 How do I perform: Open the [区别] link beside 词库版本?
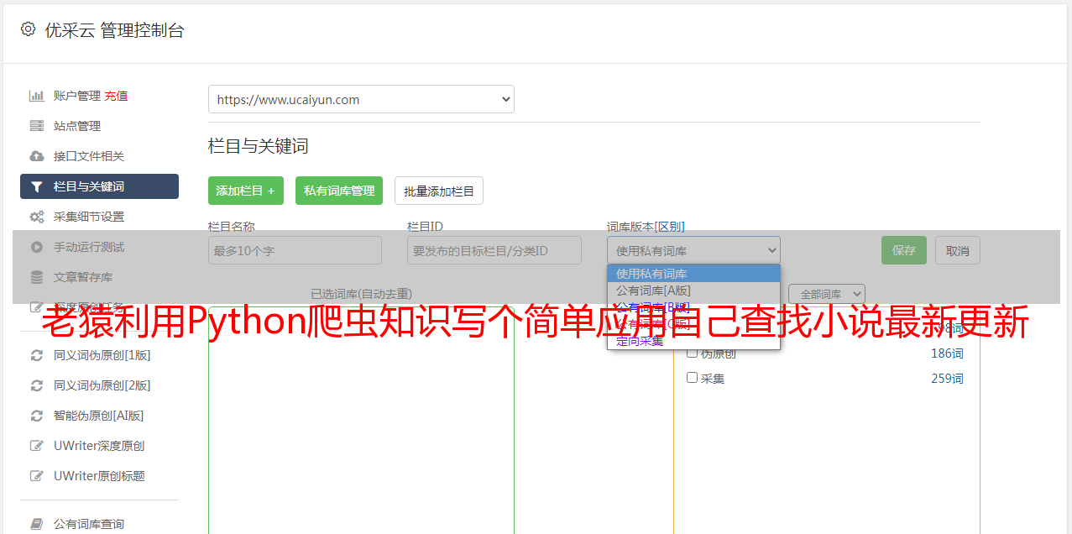pos(669,227)
